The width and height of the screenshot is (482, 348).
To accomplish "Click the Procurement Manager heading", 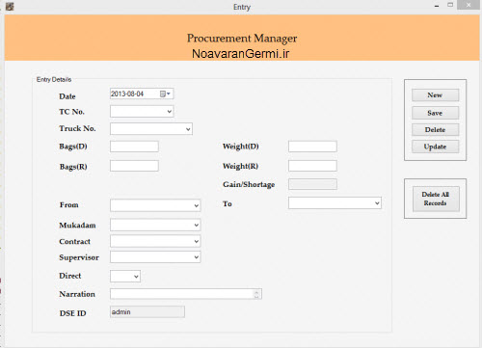I will tap(242, 39).
